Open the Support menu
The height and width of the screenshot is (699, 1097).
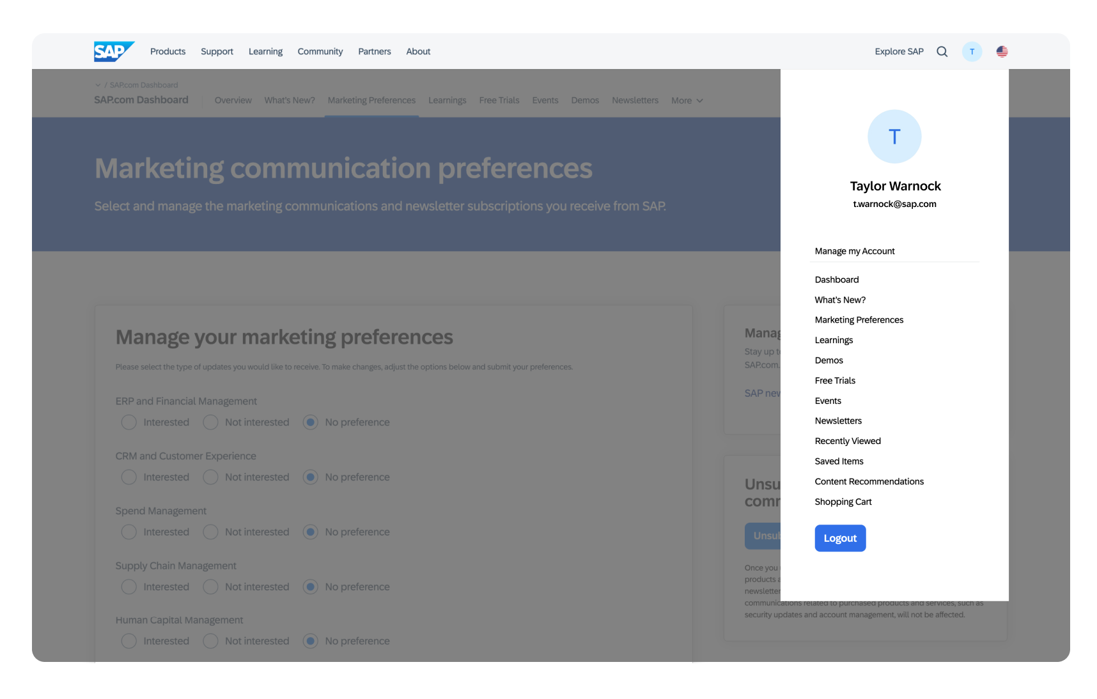217,51
